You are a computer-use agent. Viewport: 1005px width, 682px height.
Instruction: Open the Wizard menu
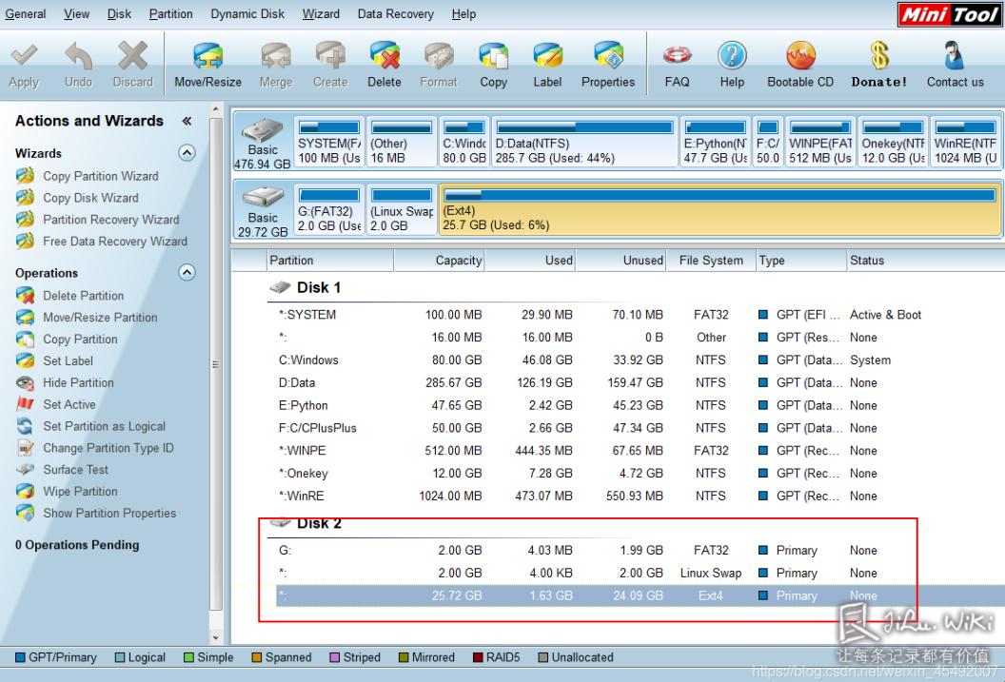pyautogui.click(x=321, y=13)
